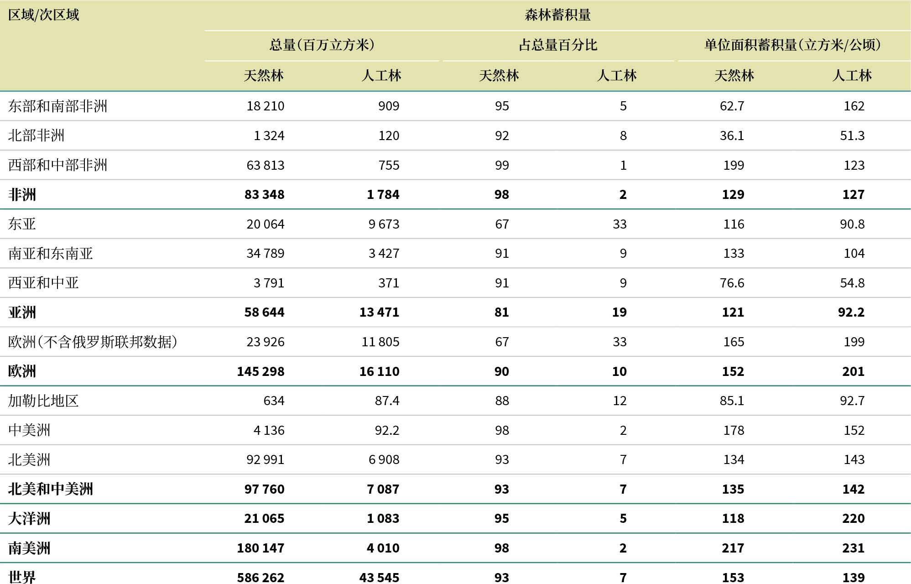911x584 pixels.
Task: Click the 区域/次区域 column header
Action: tap(44, 15)
